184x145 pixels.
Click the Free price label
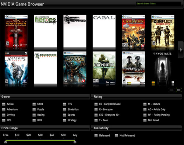pos(6,135)
